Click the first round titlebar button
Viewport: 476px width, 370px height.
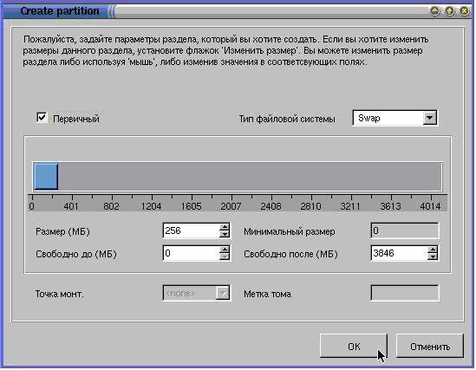tap(435, 11)
